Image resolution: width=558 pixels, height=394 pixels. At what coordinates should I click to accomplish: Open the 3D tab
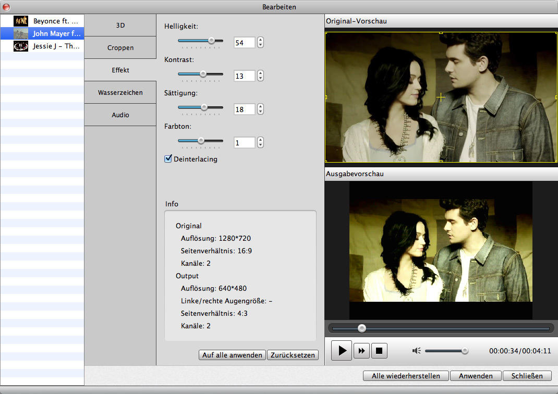point(120,25)
